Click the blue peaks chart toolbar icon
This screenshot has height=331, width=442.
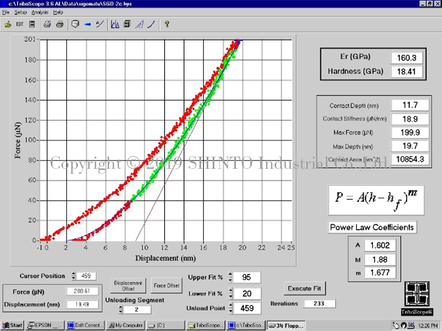(x=115, y=24)
